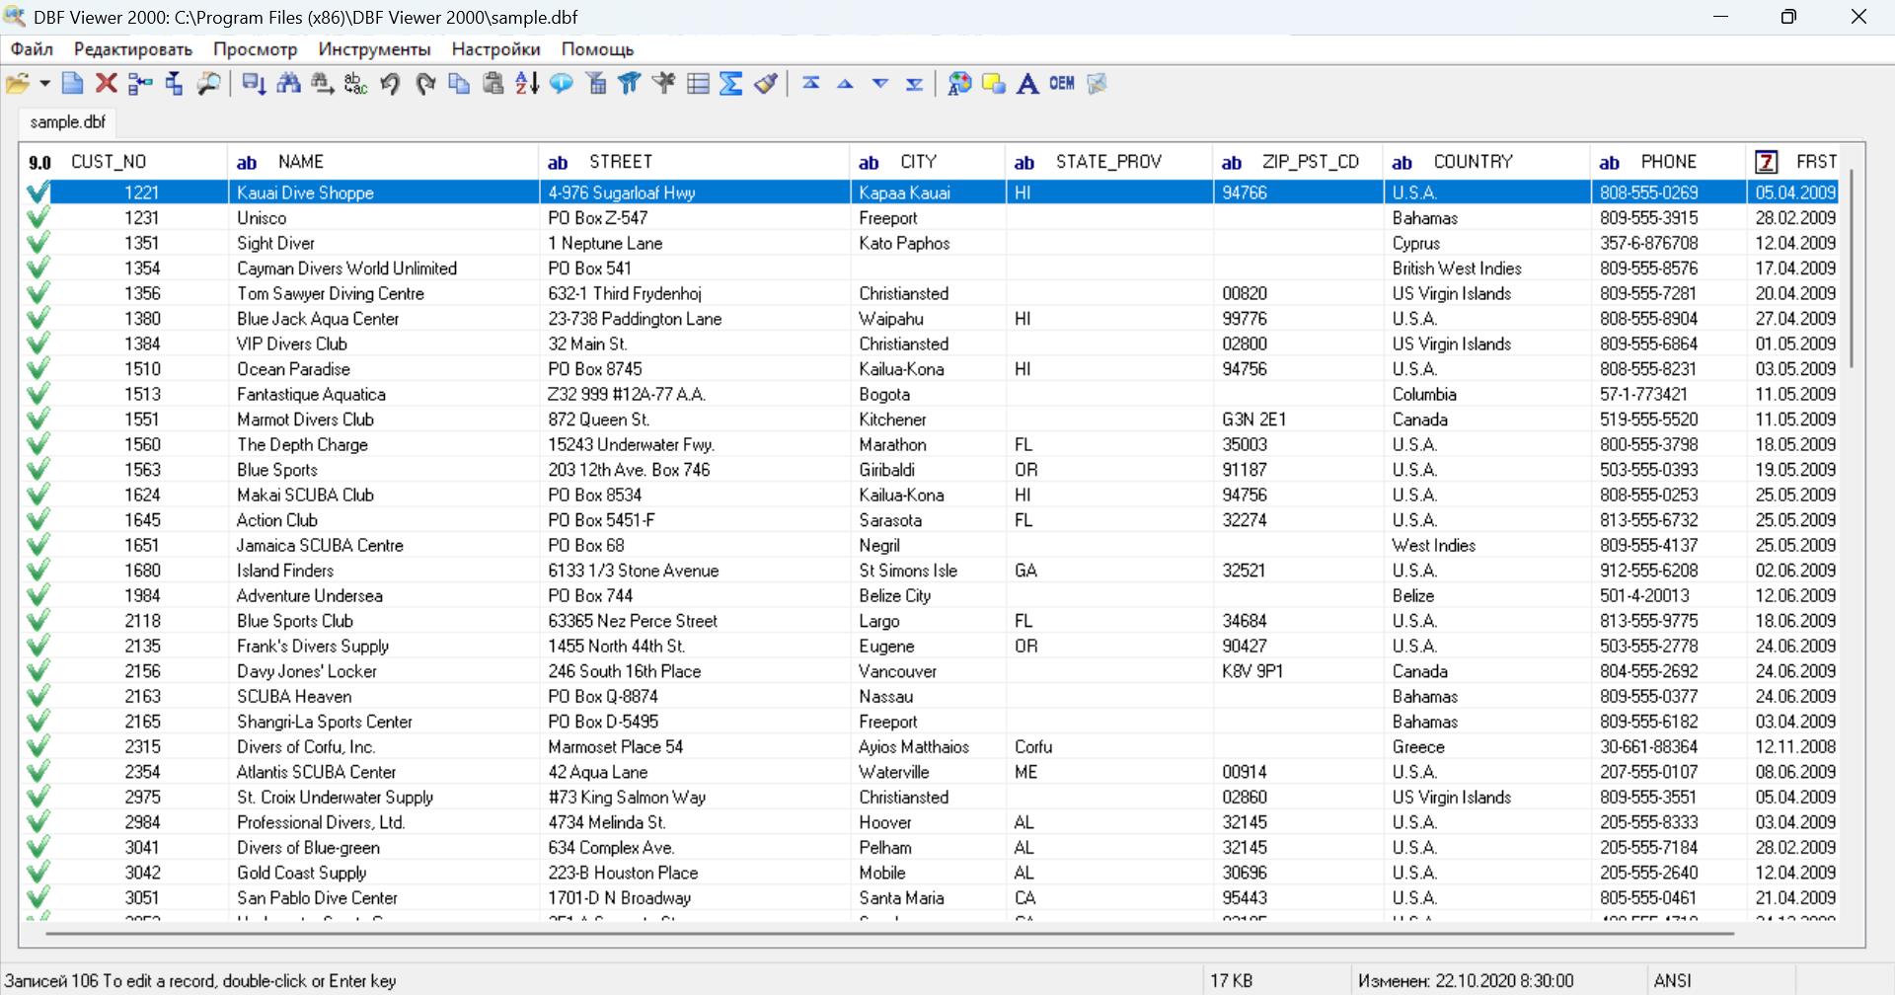Click the NAME column header
The width and height of the screenshot is (1895, 995).
300,162
